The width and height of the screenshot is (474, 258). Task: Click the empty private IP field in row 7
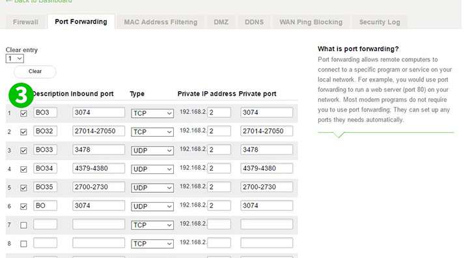pos(219,224)
